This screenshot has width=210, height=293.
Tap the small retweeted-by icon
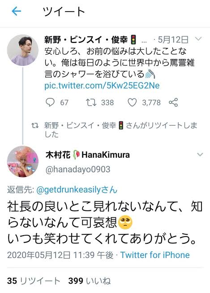pyautogui.click(x=35, y=125)
